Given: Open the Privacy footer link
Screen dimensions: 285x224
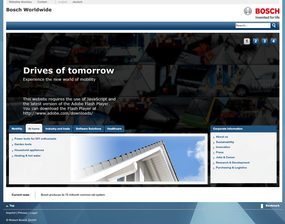Looking at the screenshot, I should pos(23,213).
